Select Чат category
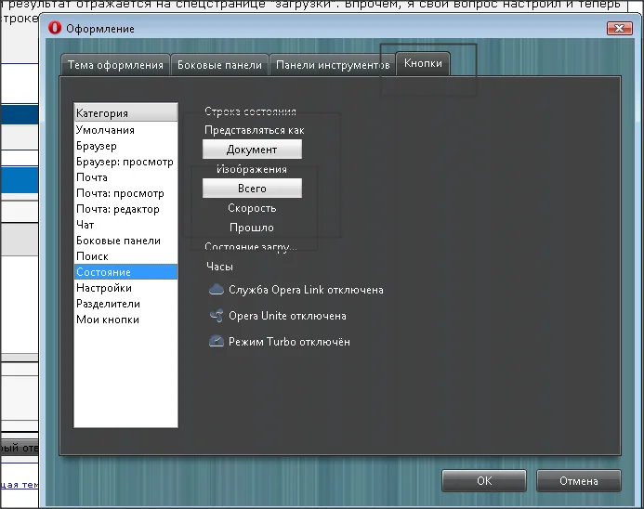 pyautogui.click(x=125, y=225)
